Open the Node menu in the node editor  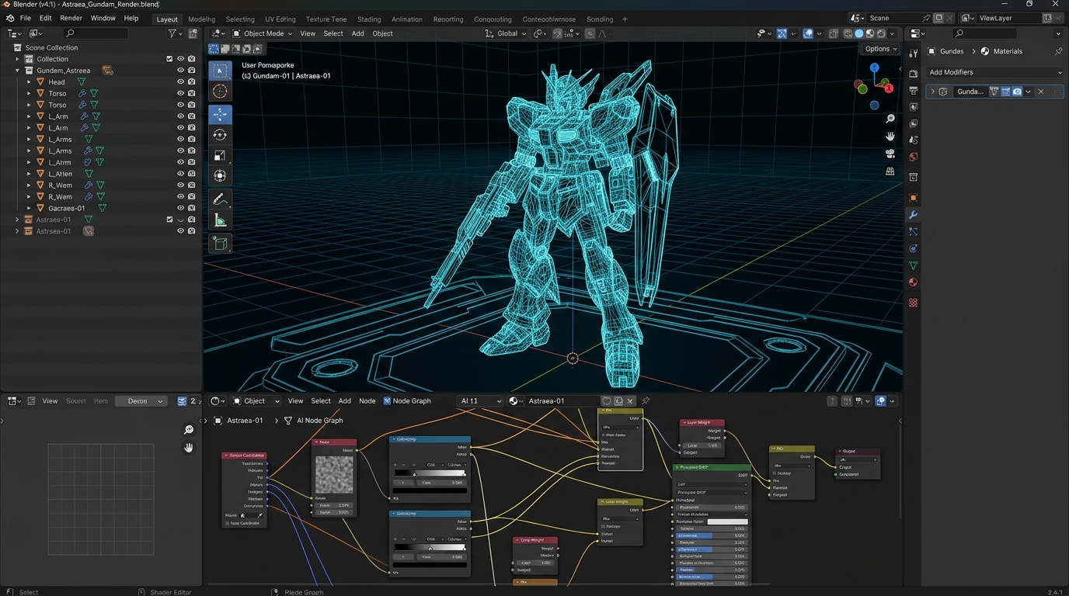click(x=367, y=401)
